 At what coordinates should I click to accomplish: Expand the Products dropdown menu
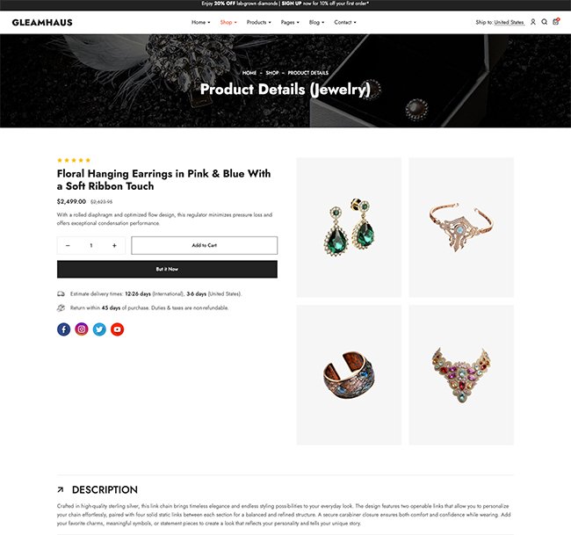pyautogui.click(x=258, y=22)
